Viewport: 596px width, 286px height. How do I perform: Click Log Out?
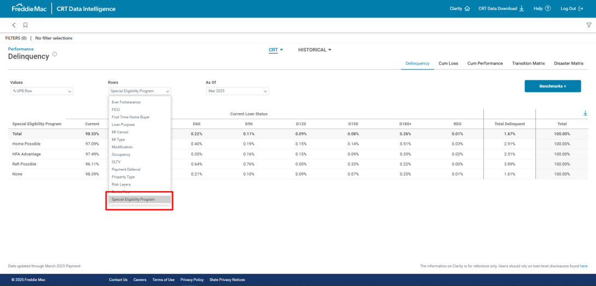point(572,8)
